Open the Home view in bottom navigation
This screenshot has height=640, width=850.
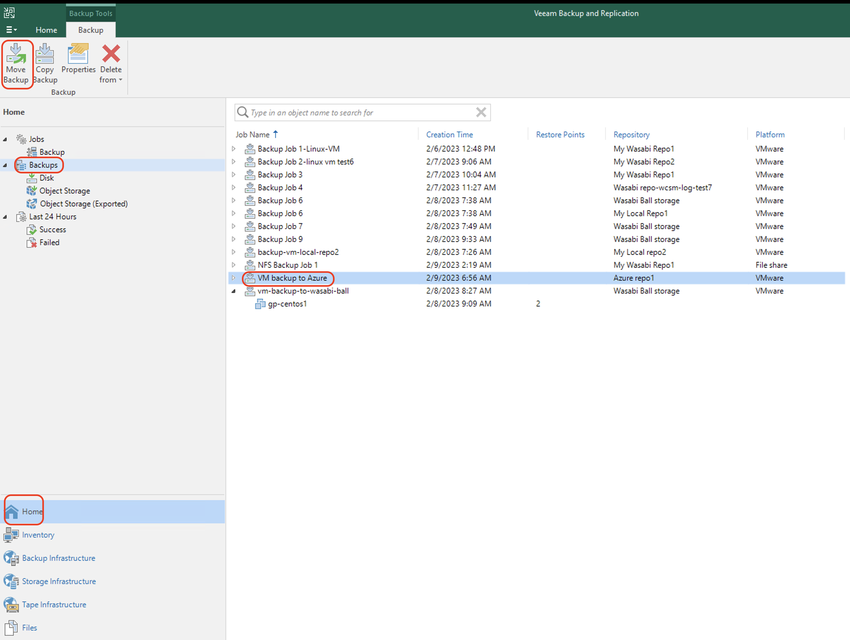point(112,511)
